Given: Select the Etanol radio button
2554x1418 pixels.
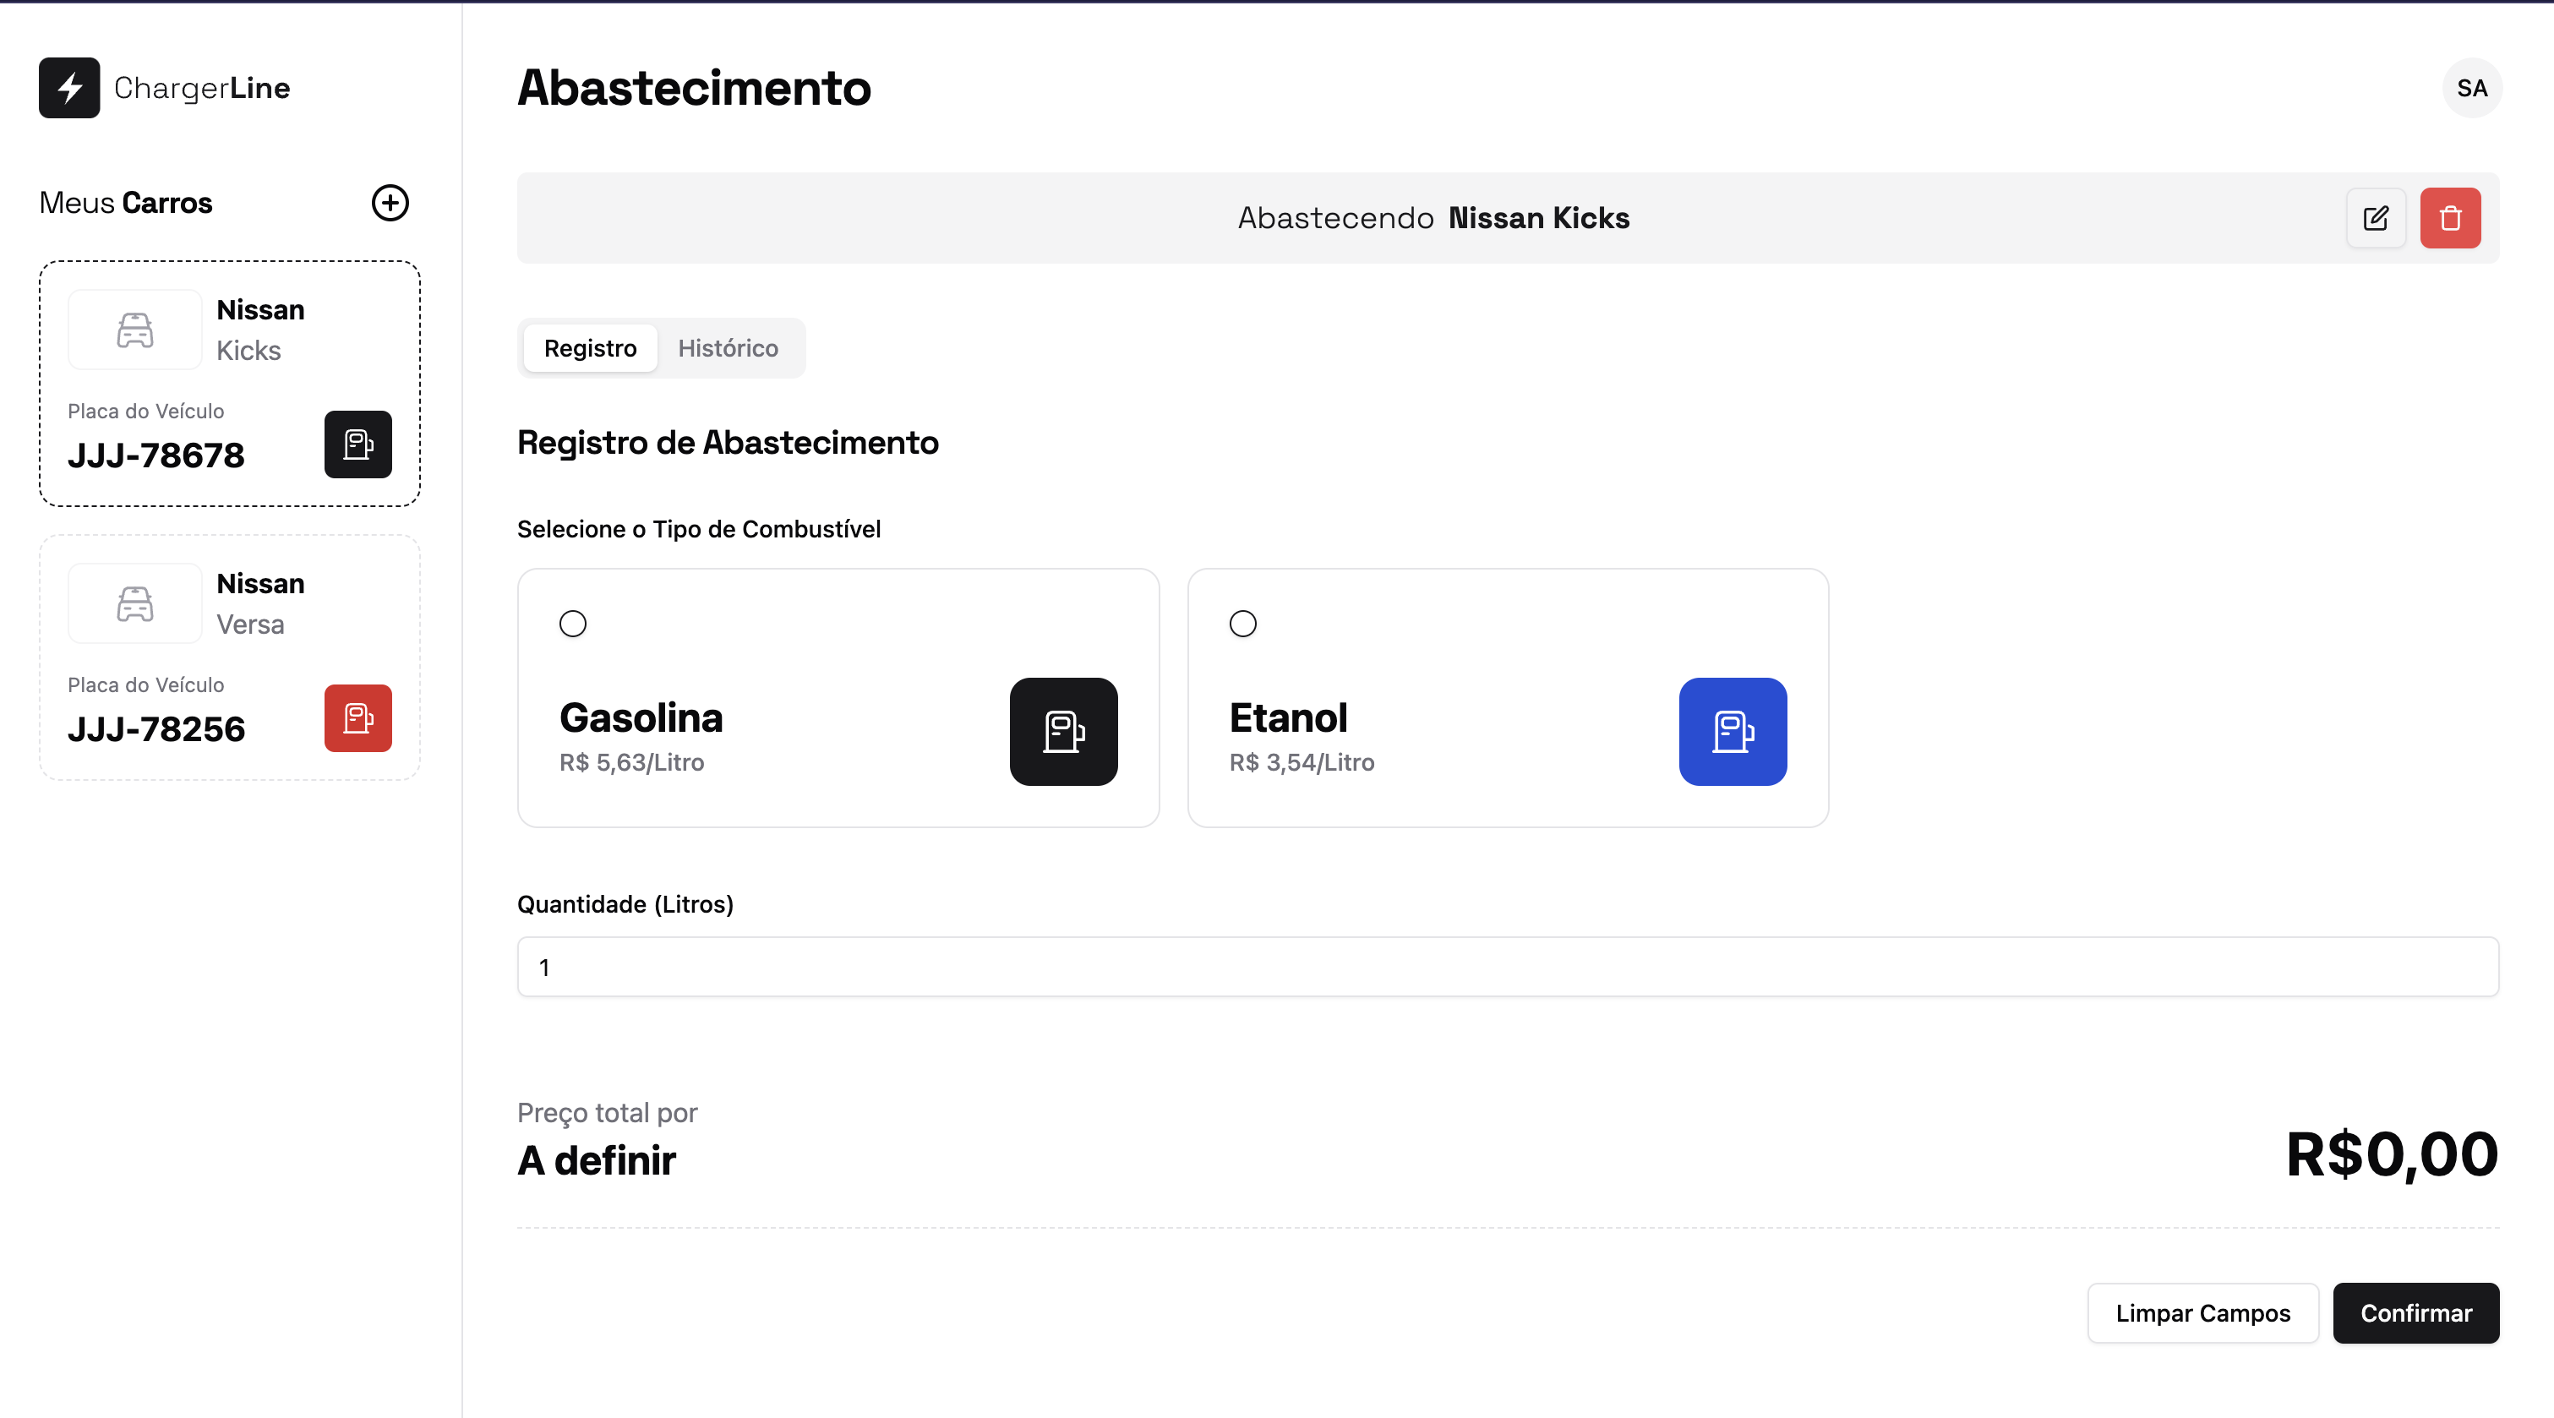Looking at the screenshot, I should click(x=1242, y=624).
